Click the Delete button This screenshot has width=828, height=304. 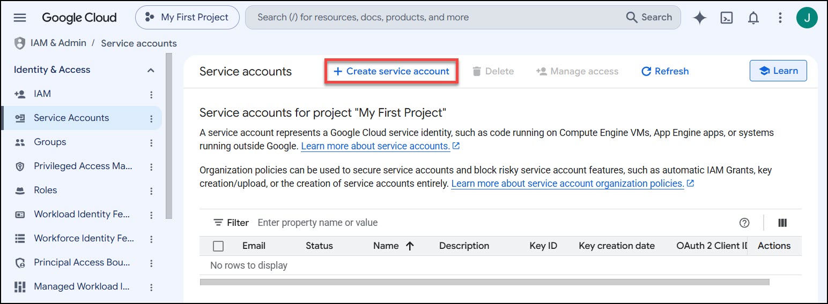click(493, 71)
